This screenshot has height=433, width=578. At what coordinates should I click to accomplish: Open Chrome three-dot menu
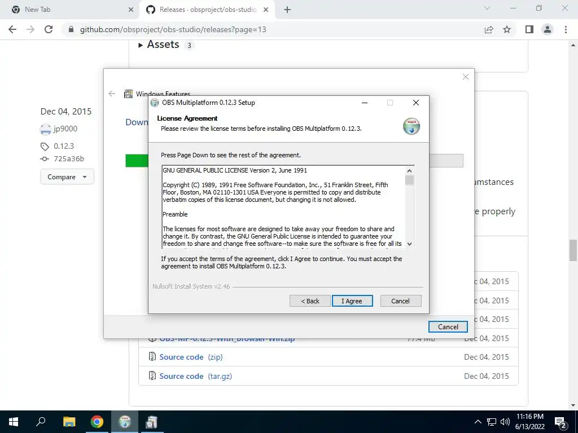(566, 29)
